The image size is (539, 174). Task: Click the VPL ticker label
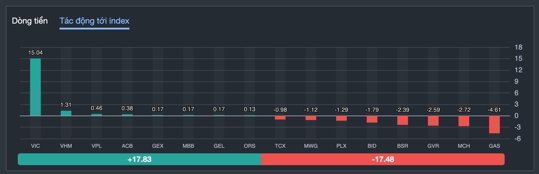97,146
